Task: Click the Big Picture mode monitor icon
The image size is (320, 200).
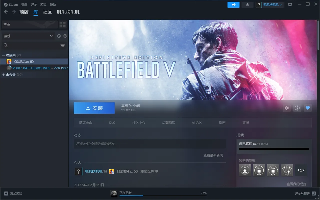Action: tap(290, 5)
